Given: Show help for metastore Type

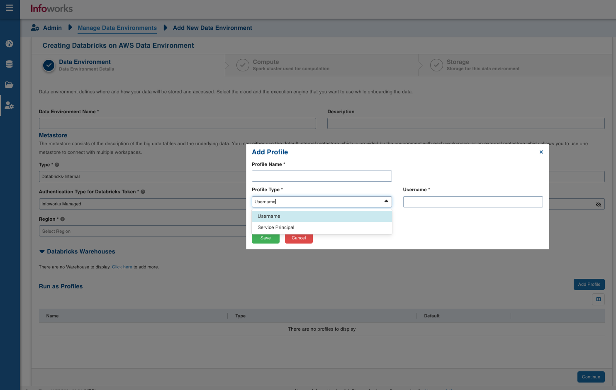Looking at the screenshot, I should pos(57,165).
